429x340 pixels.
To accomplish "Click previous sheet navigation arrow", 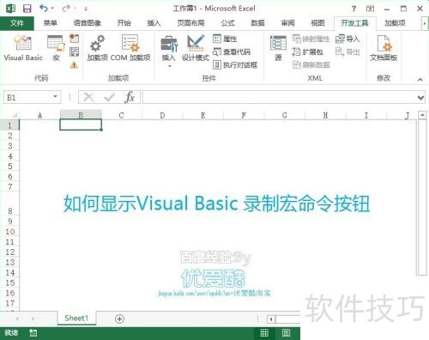I will (17, 319).
